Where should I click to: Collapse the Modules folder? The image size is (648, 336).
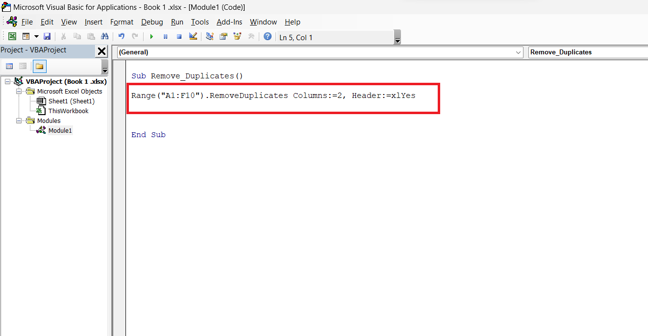19,120
